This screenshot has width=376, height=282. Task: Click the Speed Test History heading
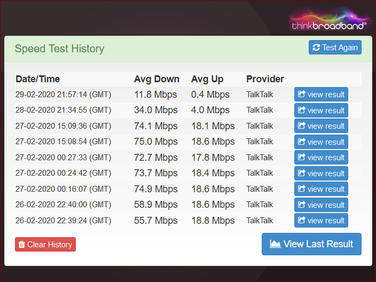coord(59,49)
